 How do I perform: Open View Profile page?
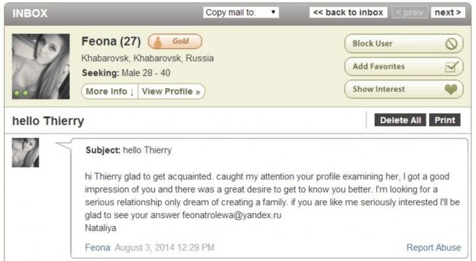click(171, 91)
